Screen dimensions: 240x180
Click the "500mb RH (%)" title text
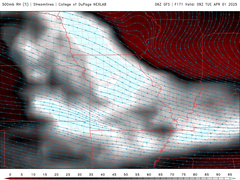pos(15,4)
